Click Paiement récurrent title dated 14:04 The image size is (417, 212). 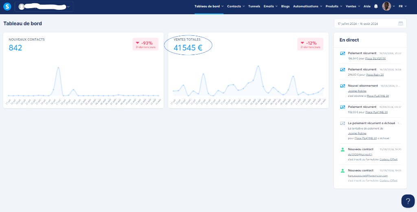coord(362,69)
